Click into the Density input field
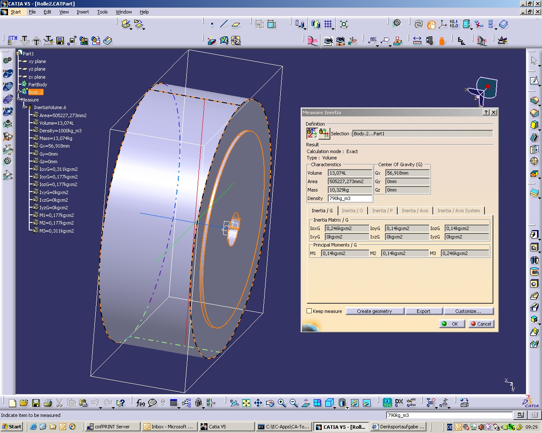The height and width of the screenshot is (433, 542). [350, 198]
